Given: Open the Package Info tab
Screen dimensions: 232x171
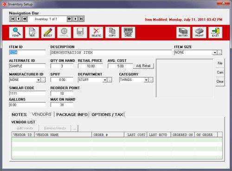Looking at the screenshot, I should pyautogui.click(x=72, y=115).
